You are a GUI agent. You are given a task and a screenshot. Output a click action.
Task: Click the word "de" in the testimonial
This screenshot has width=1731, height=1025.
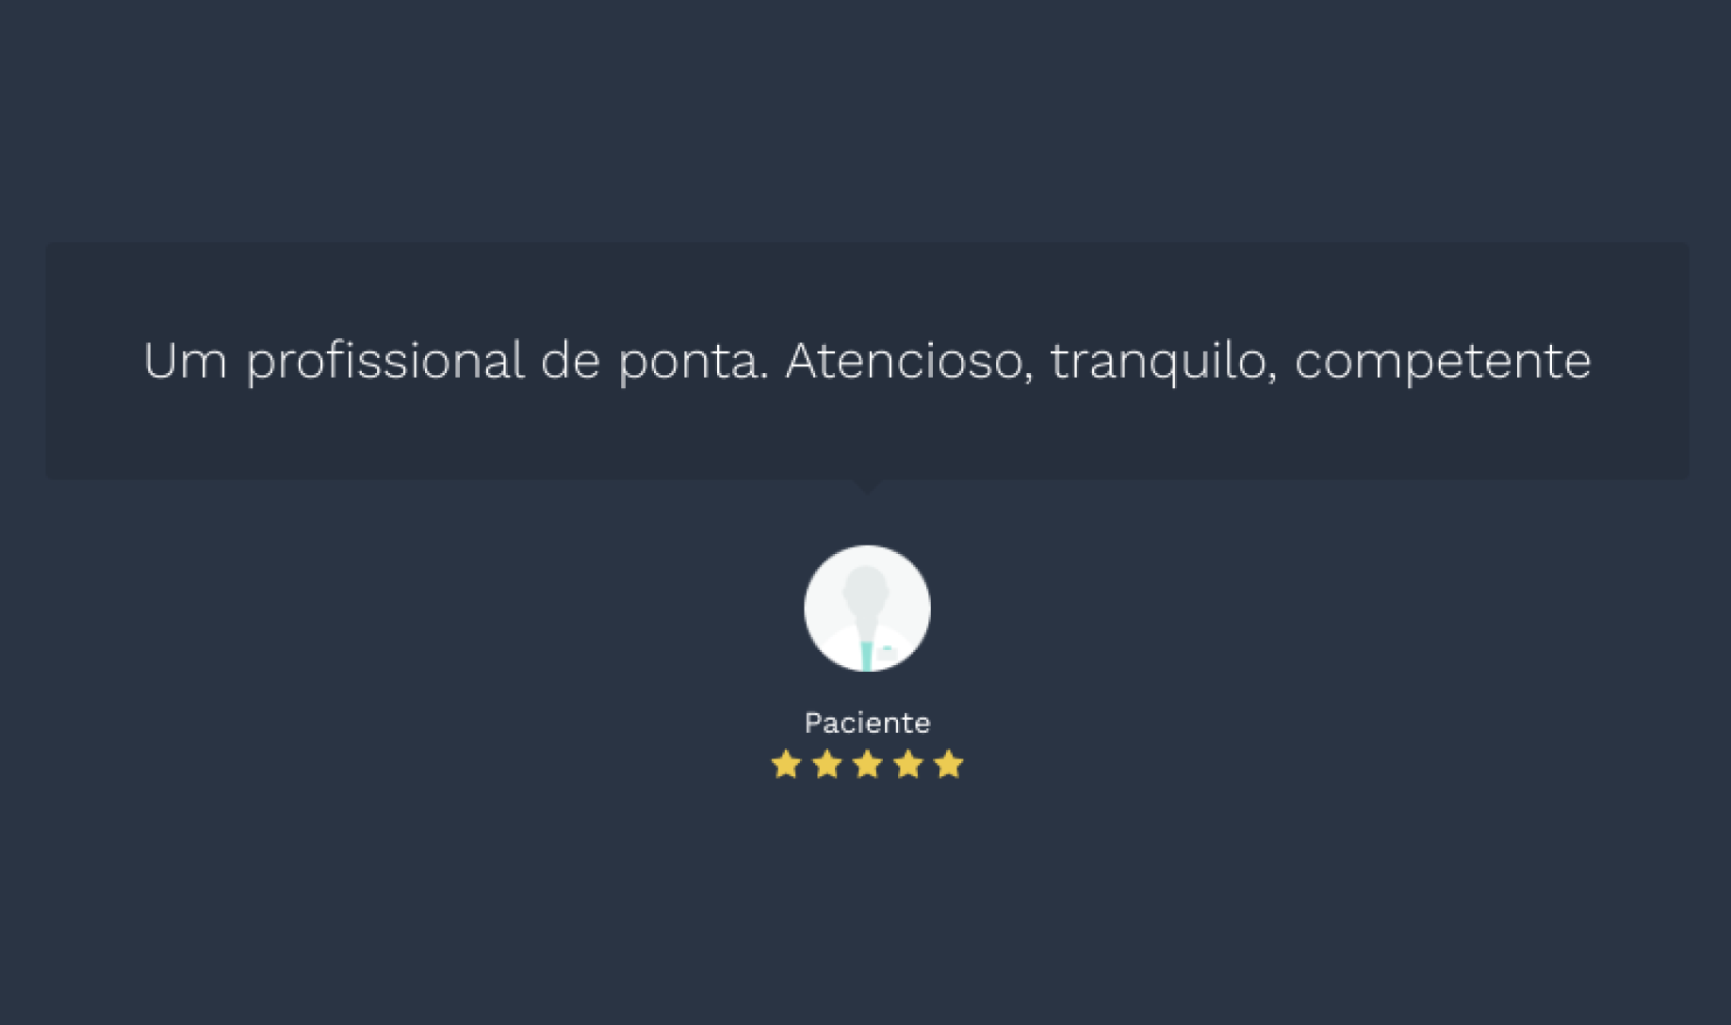570,360
